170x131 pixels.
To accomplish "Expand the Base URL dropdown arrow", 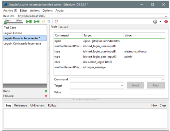I will [166, 16].
